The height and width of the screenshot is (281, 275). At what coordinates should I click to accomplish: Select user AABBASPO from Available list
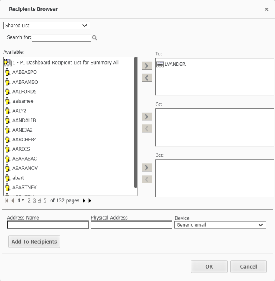24,73
